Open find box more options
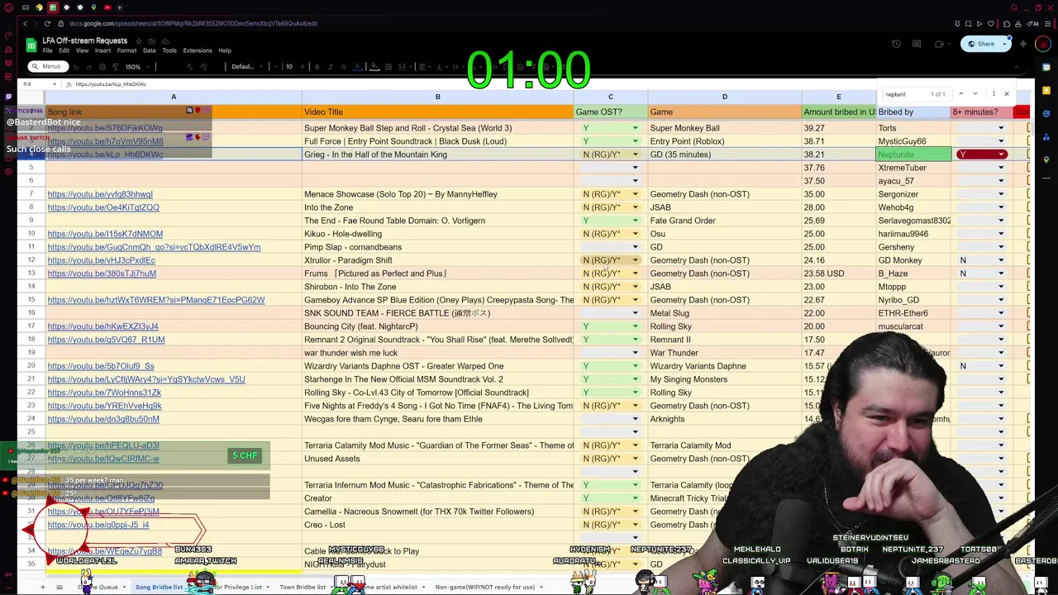This screenshot has height=595, width=1058. click(994, 93)
